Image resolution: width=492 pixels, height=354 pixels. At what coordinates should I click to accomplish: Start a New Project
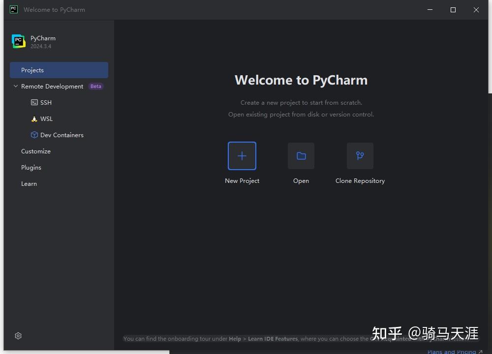tap(242, 155)
